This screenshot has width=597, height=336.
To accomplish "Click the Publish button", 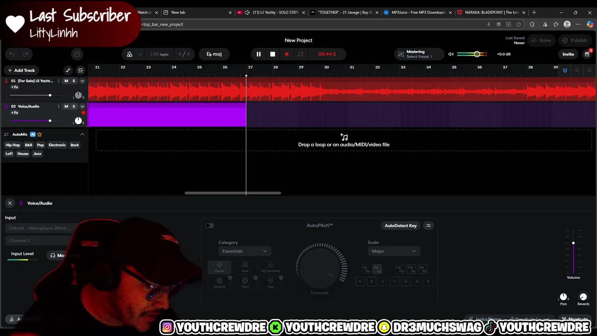I will pyautogui.click(x=575, y=41).
